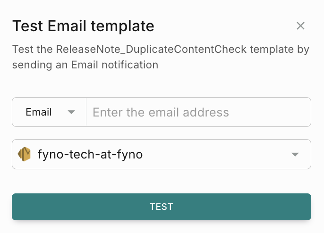The height and width of the screenshot is (233, 324).
Task: Click the Amazon SES provider icon
Action: 25,154
